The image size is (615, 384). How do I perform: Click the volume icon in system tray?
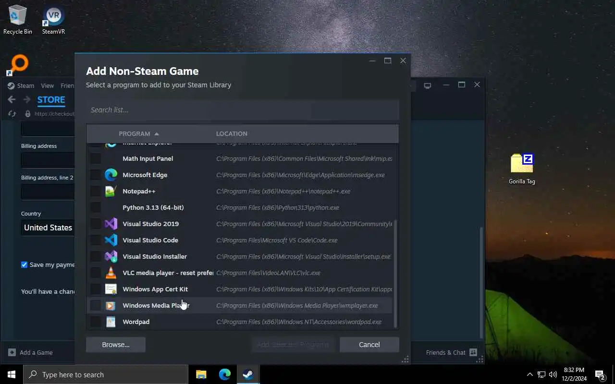(553, 374)
